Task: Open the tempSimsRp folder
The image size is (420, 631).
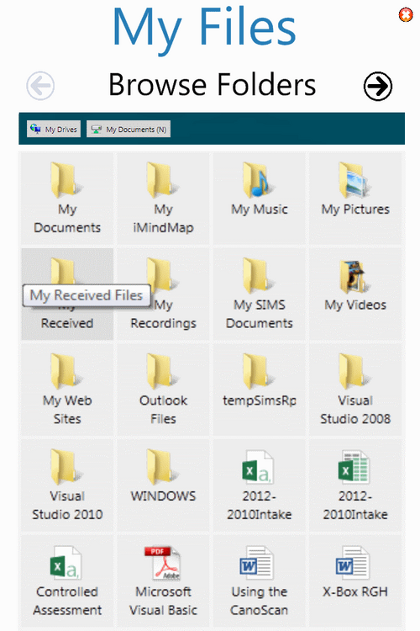Action: pos(260,390)
